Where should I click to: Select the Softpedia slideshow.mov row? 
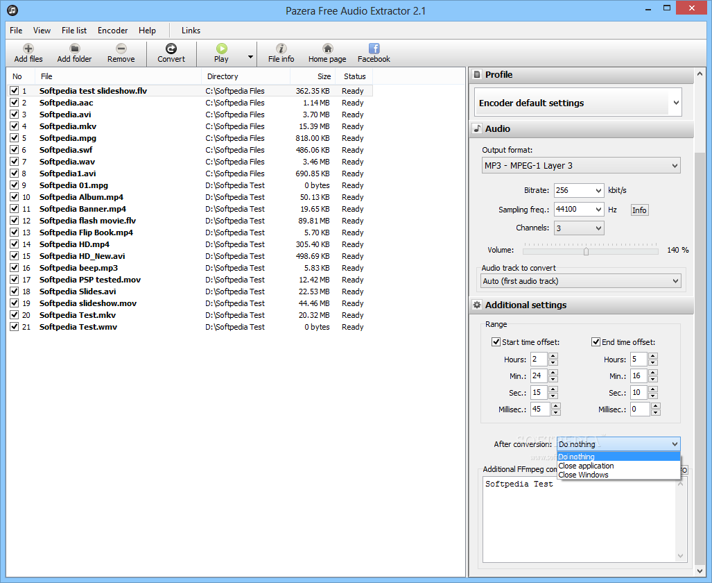[190, 303]
